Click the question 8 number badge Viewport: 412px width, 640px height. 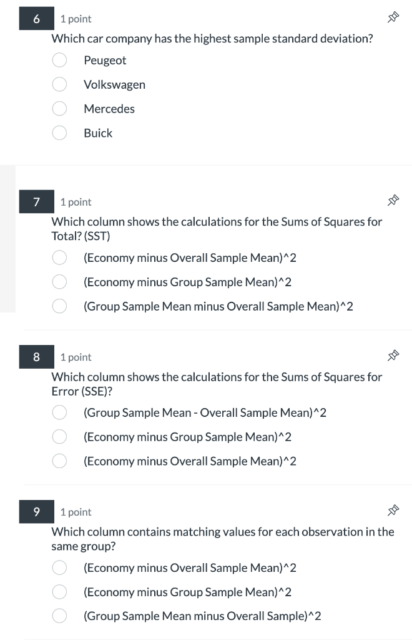coord(36,356)
